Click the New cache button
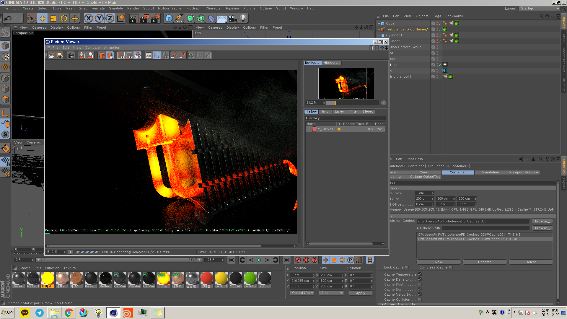567x319 pixels. 439,262
